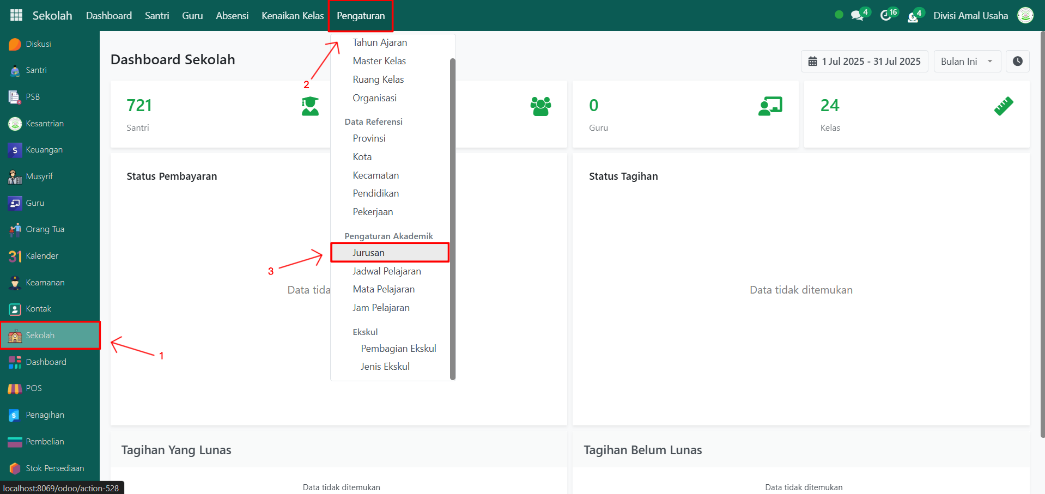Open the Kenaikan Kelas top menu
Screen dimensions: 1045x494
[293, 15]
